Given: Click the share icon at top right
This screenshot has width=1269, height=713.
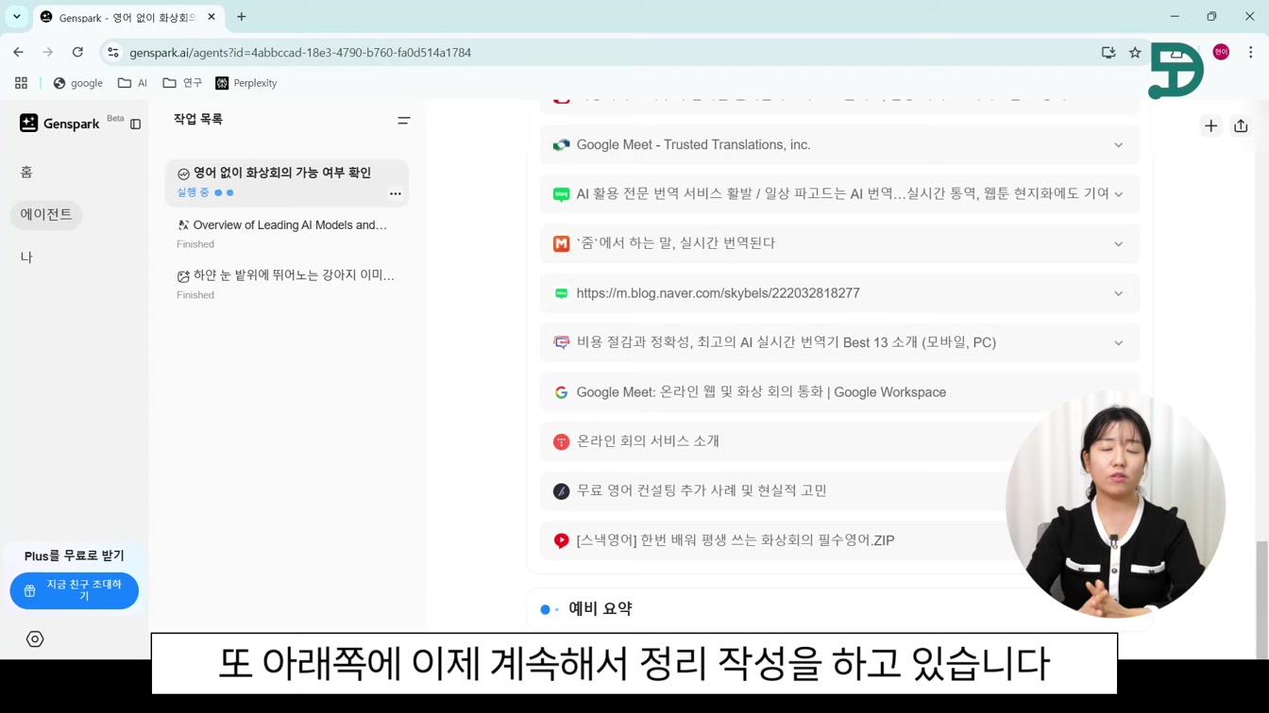Looking at the screenshot, I should click(x=1241, y=125).
